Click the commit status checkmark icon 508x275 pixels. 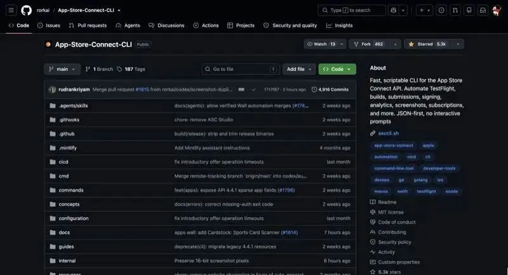[x=253, y=89]
